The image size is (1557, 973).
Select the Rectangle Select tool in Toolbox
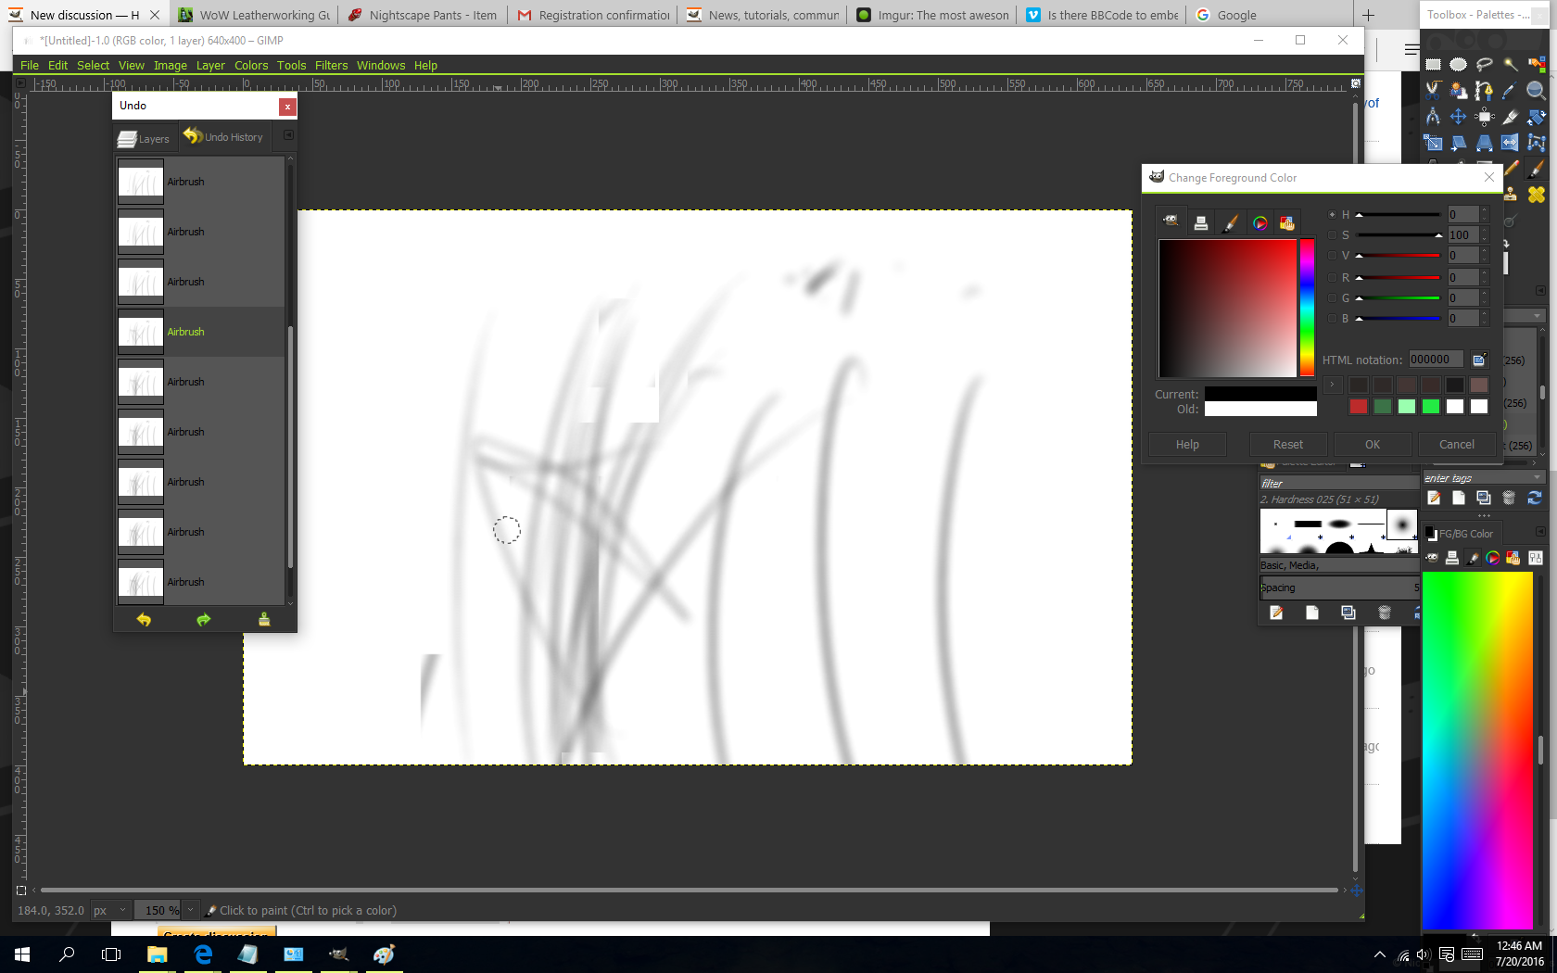click(1433, 64)
